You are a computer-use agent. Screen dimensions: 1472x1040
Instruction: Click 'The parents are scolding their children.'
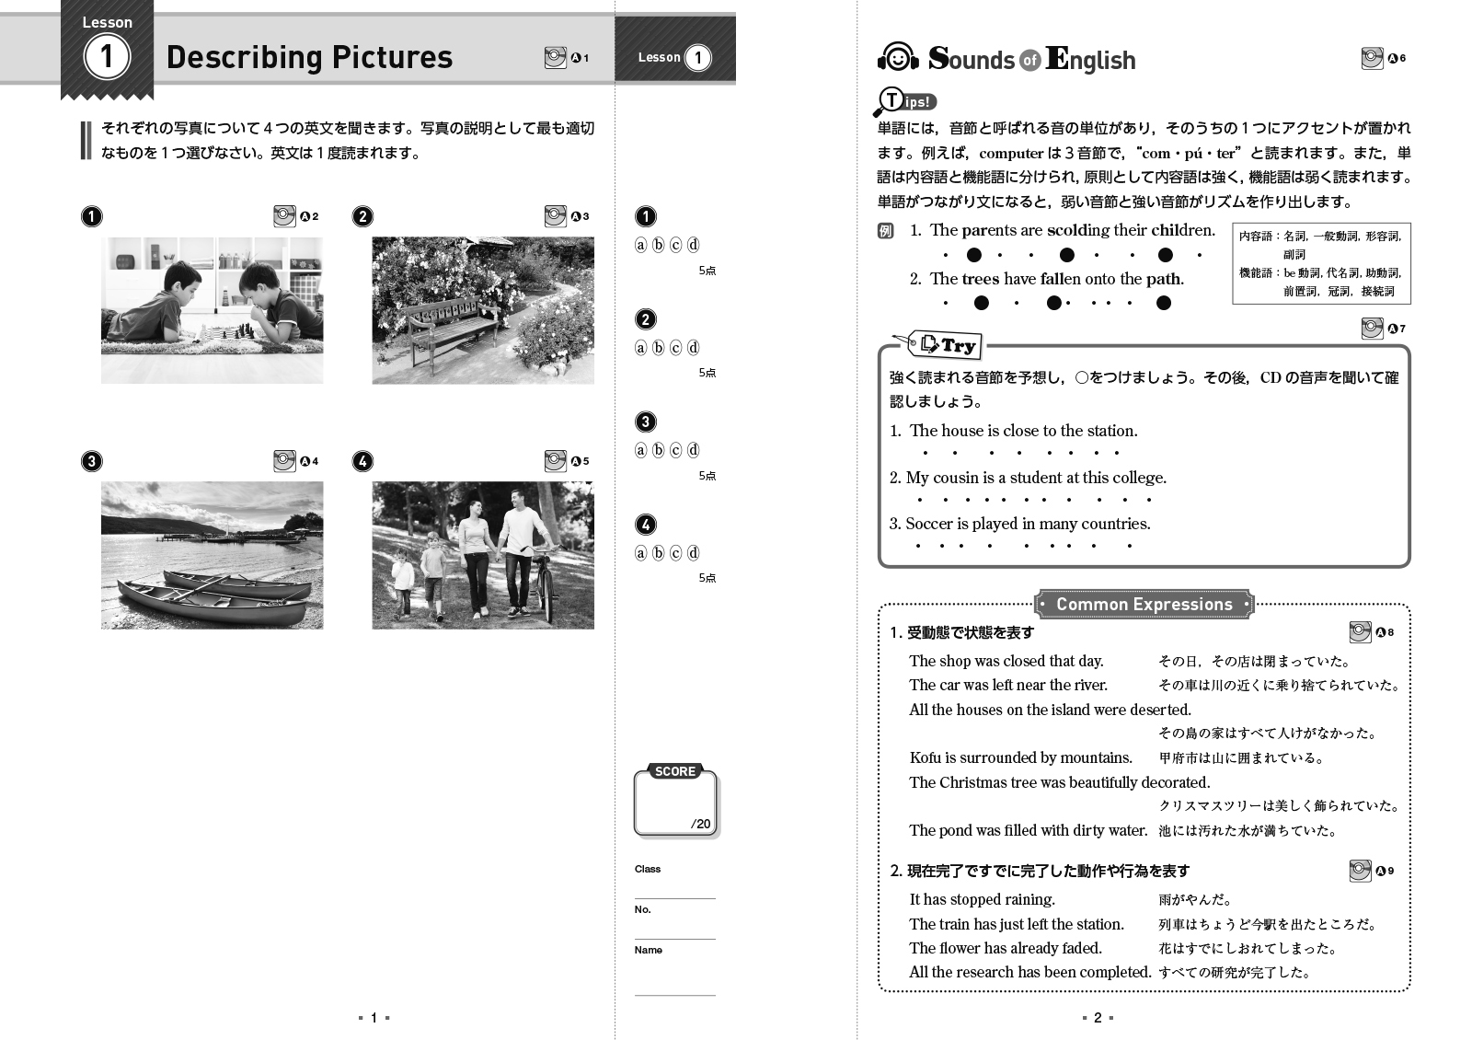(x=1073, y=230)
